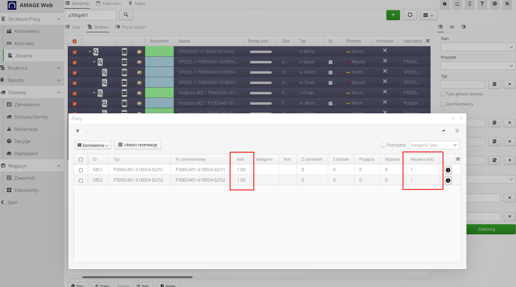
Task: Click the info icon for row 5851
Action: click(x=448, y=170)
